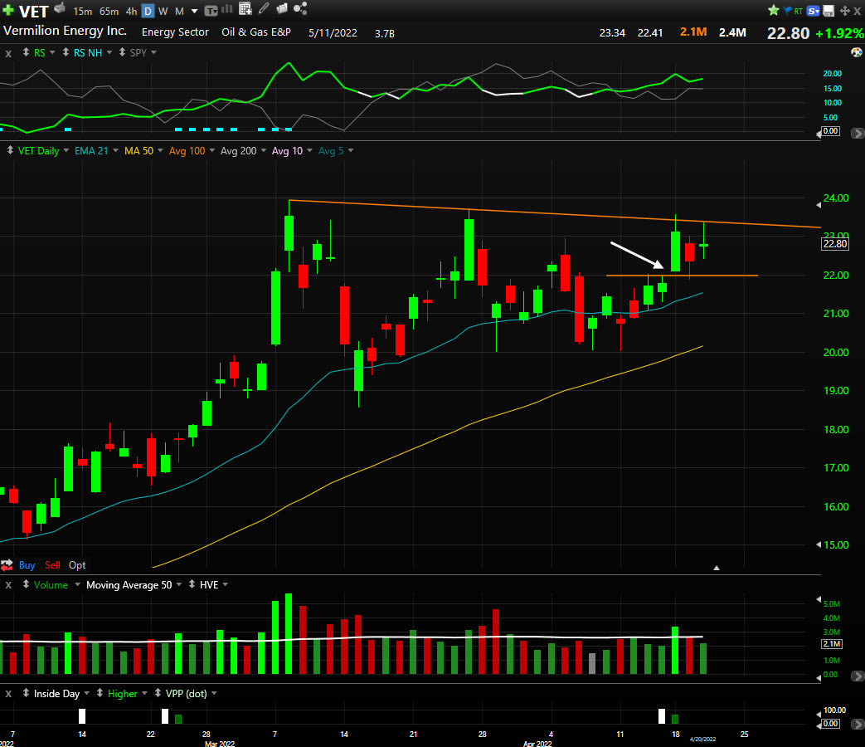Open the EMA 21 indicator dropdown
865x747 pixels.
point(116,150)
